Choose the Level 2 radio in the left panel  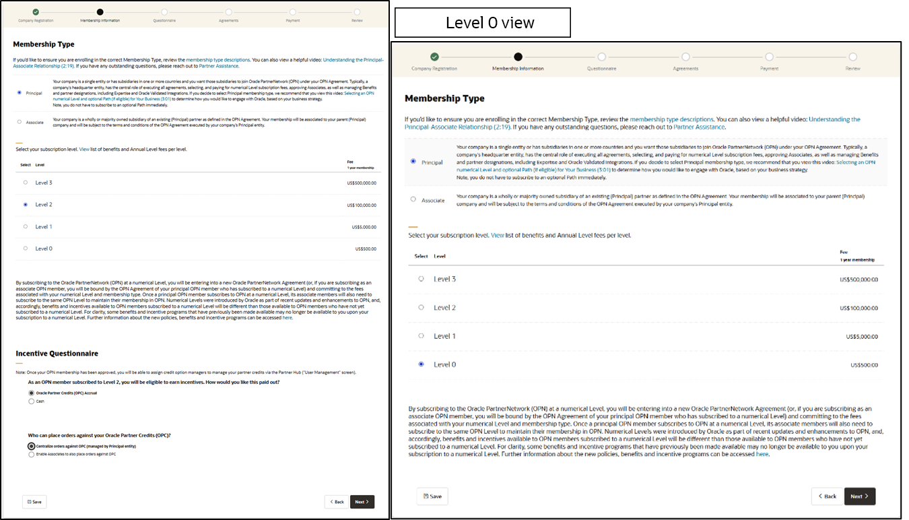(26, 204)
